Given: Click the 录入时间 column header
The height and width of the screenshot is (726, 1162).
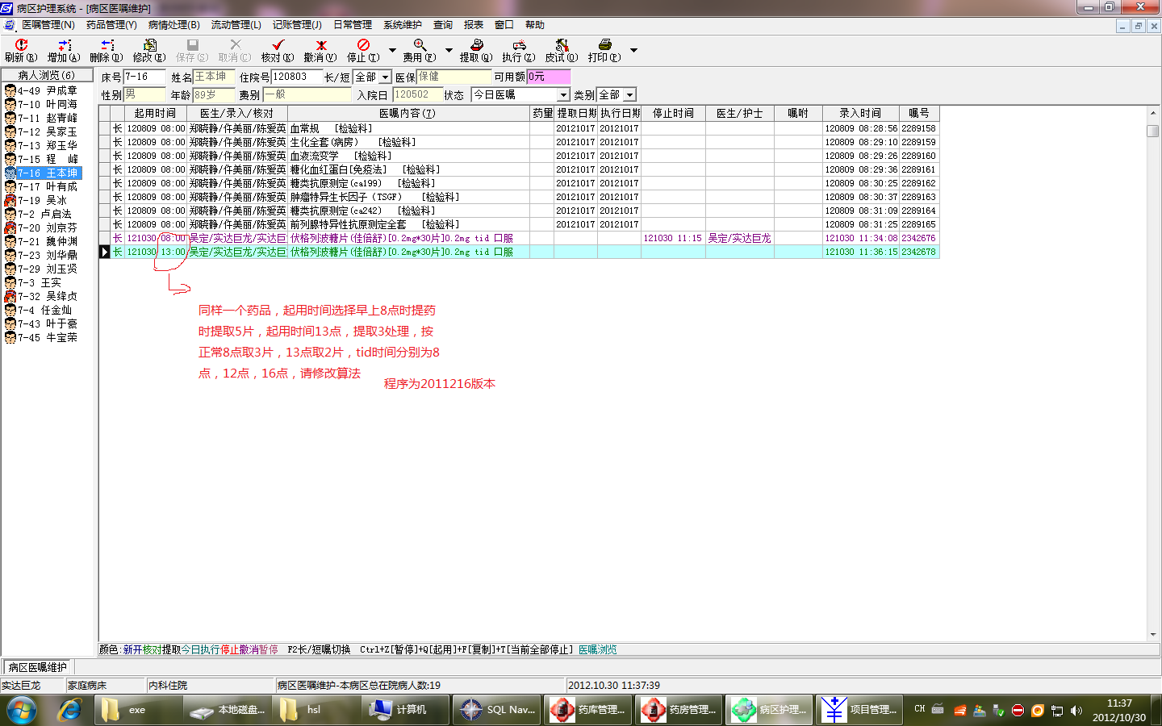Looking at the screenshot, I should point(860,114).
